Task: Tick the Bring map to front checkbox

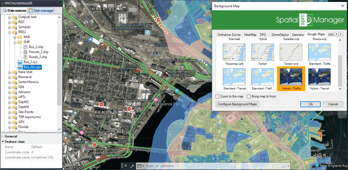Action: pyautogui.click(x=249, y=96)
